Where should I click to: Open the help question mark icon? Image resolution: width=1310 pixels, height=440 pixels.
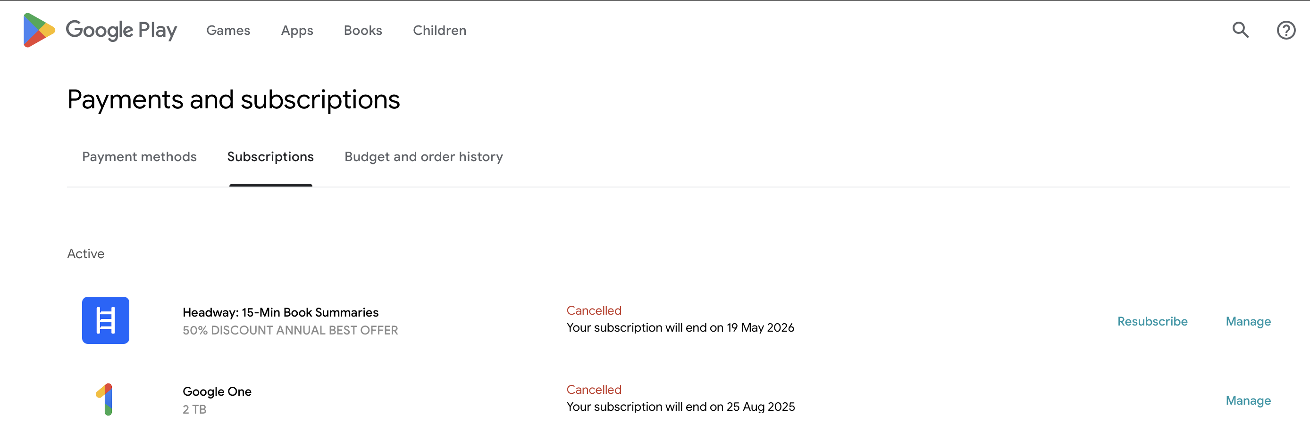tap(1285, 31)
